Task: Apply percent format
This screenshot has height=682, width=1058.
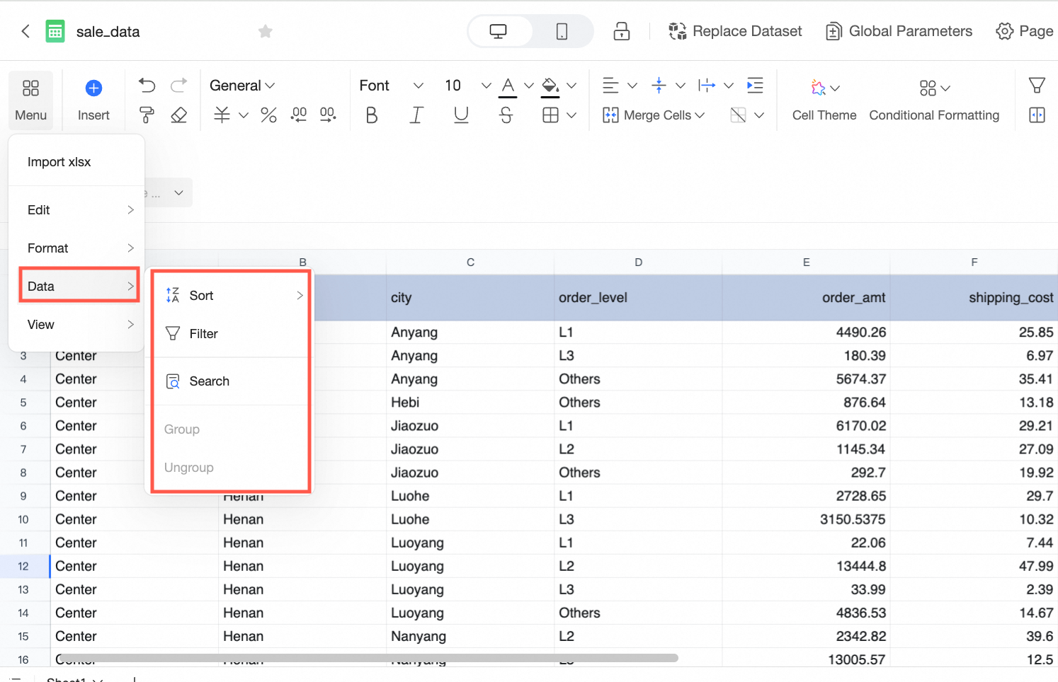Action: (x=268, y=115)
